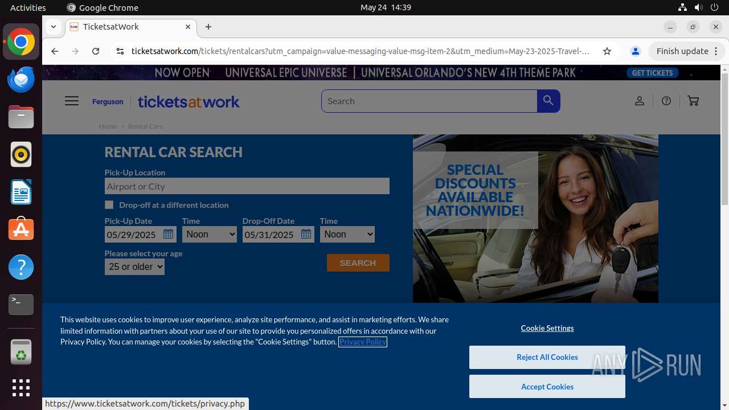Image resolution: width=729 pixels, height=410 pixels.
Task: Check Drop-off at a different location
Action: coord(109,204)
